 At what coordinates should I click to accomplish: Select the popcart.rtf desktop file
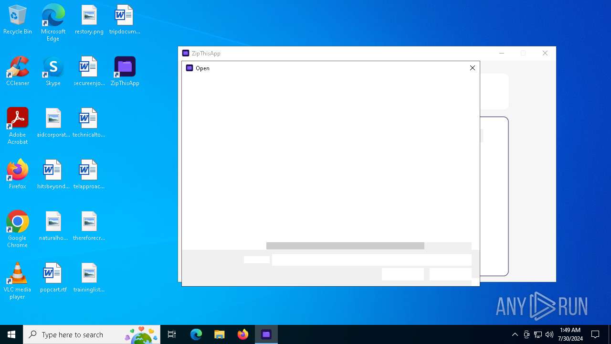(53, 278)
